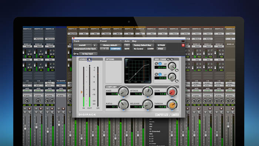The height and width of the screenshot is (146, 259).
Task: Select the HF filter shape icon
Action: [x=156, y=64]
